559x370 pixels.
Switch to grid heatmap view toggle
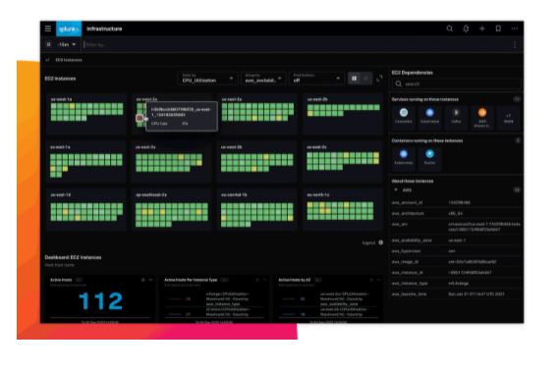point(354,79)
